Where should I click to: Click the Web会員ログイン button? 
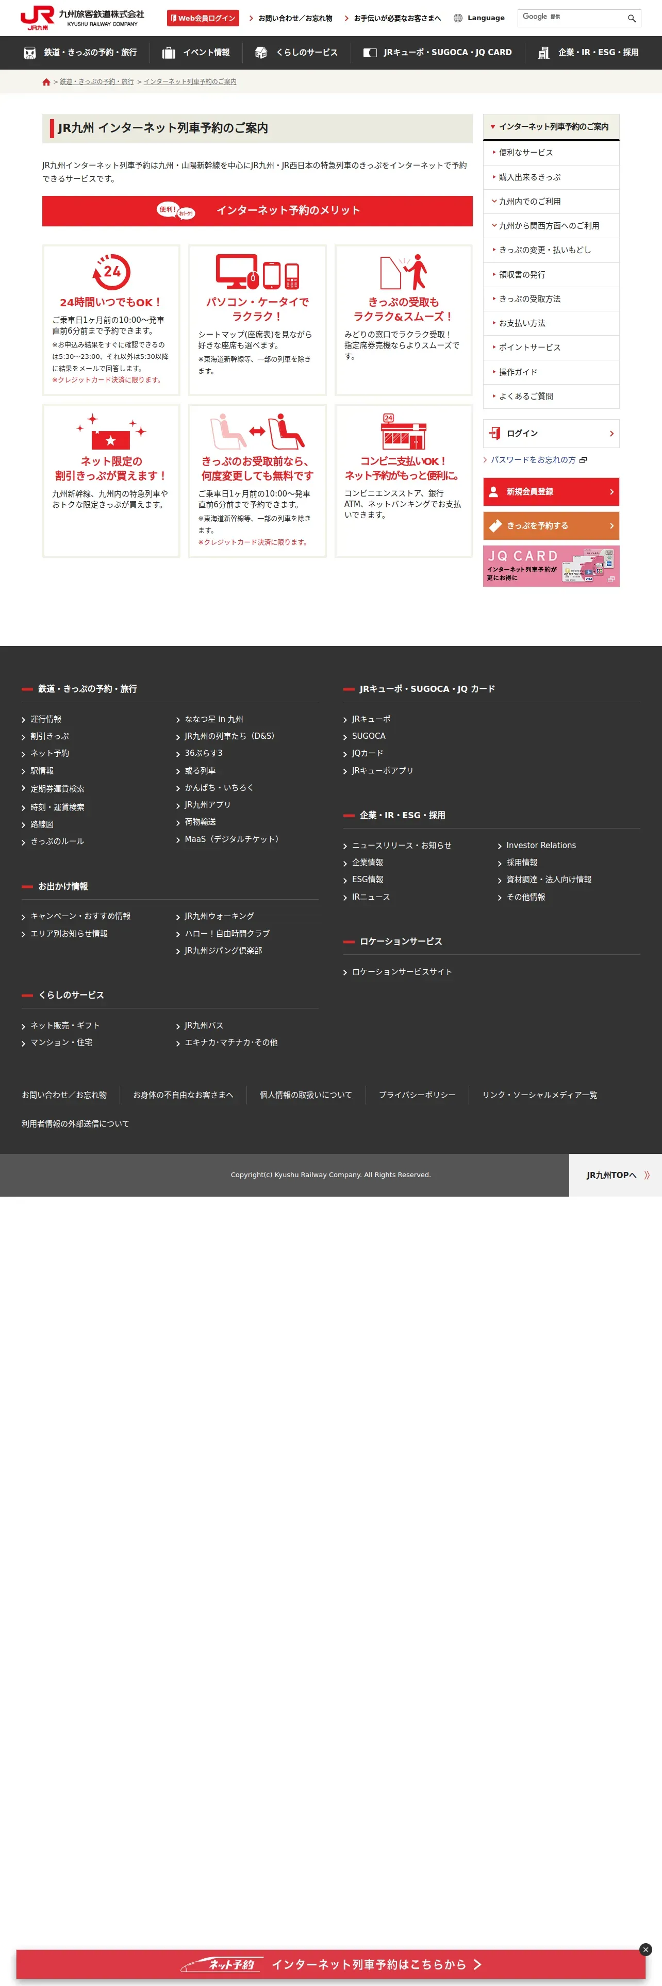pyautogui.click(x=203, y=18)
